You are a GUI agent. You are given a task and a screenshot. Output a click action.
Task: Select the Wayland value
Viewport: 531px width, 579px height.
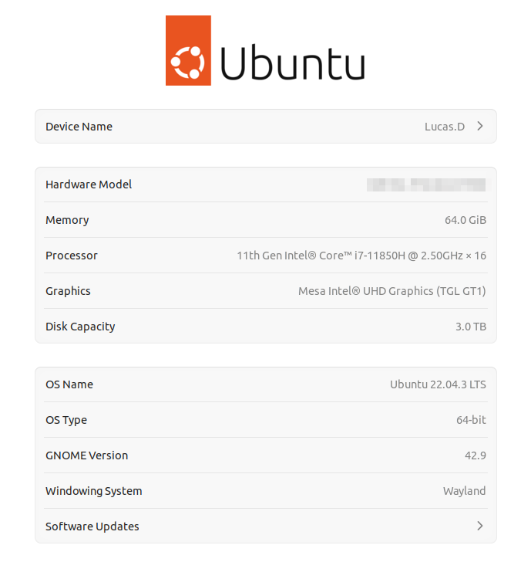coord(464,491)
